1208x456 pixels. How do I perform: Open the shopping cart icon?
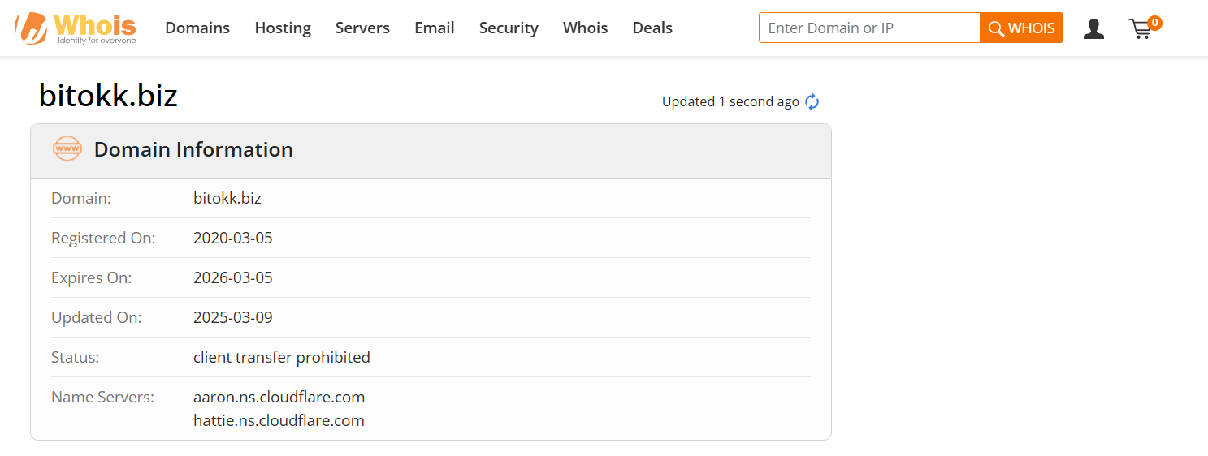point(1140,30)
